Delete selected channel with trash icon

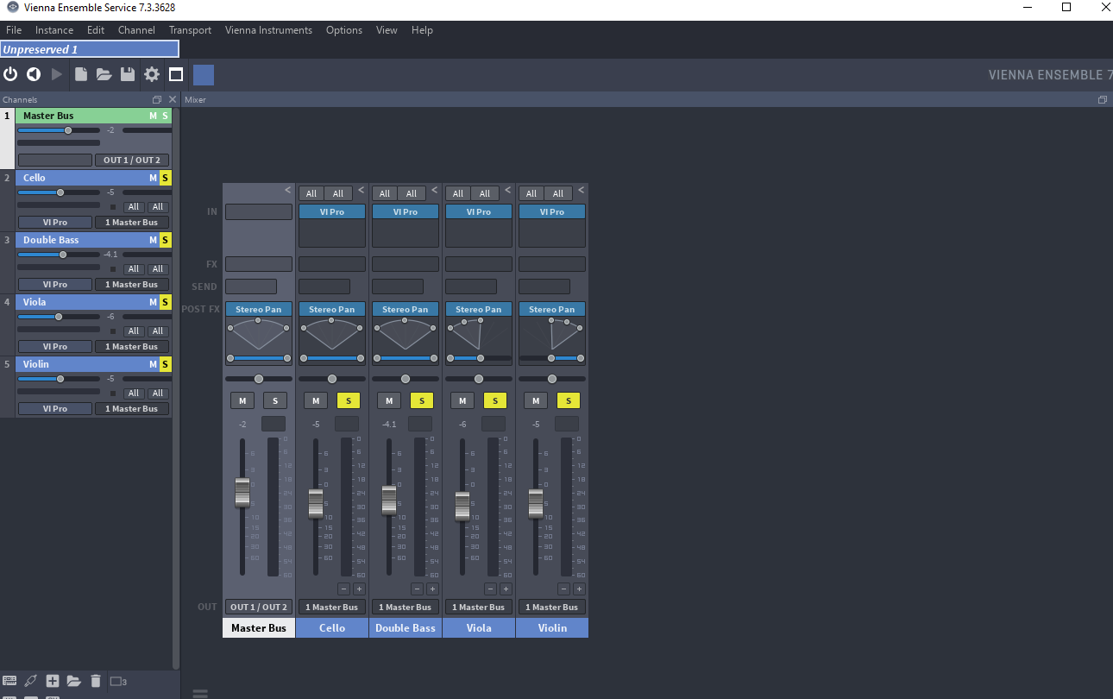(96, 681)
